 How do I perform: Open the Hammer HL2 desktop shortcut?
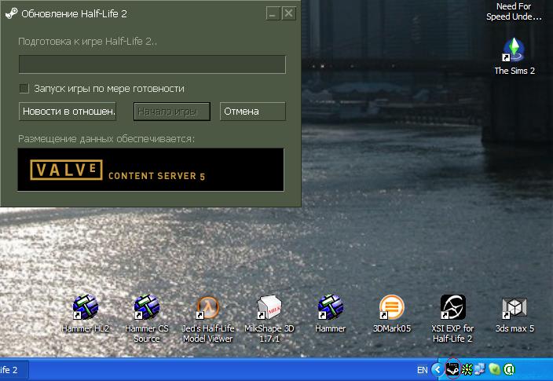tap(85, 313)
